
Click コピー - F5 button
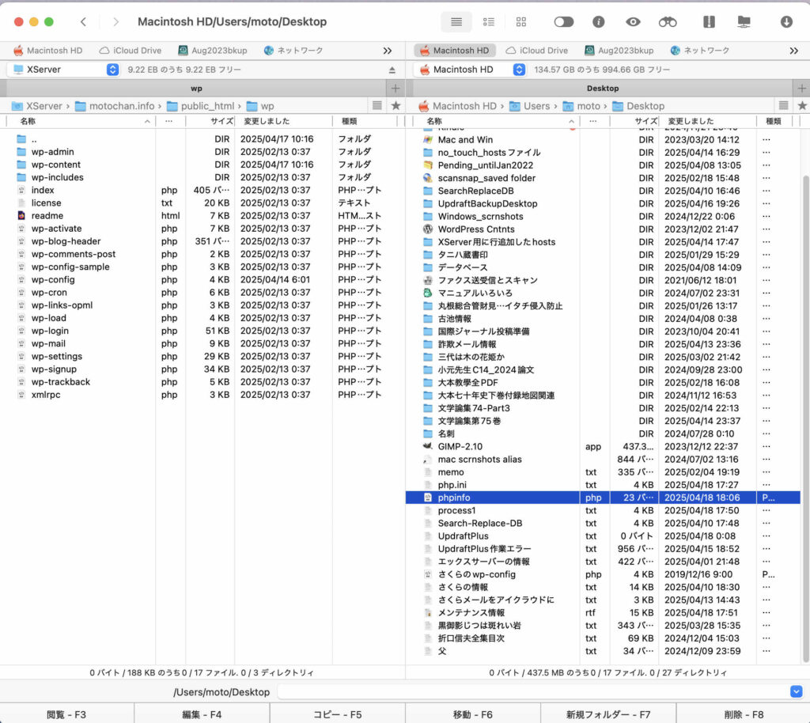coord(337,714)
